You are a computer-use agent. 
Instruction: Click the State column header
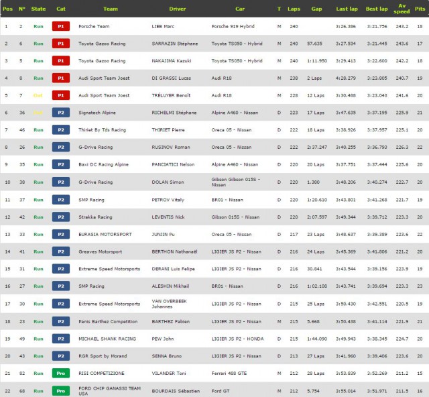coord(38,9)
